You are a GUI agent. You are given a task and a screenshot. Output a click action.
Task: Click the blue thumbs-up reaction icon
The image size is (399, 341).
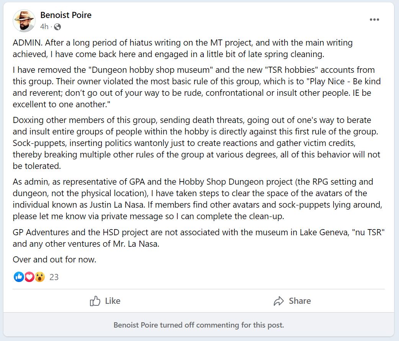(x=19, y=277)
